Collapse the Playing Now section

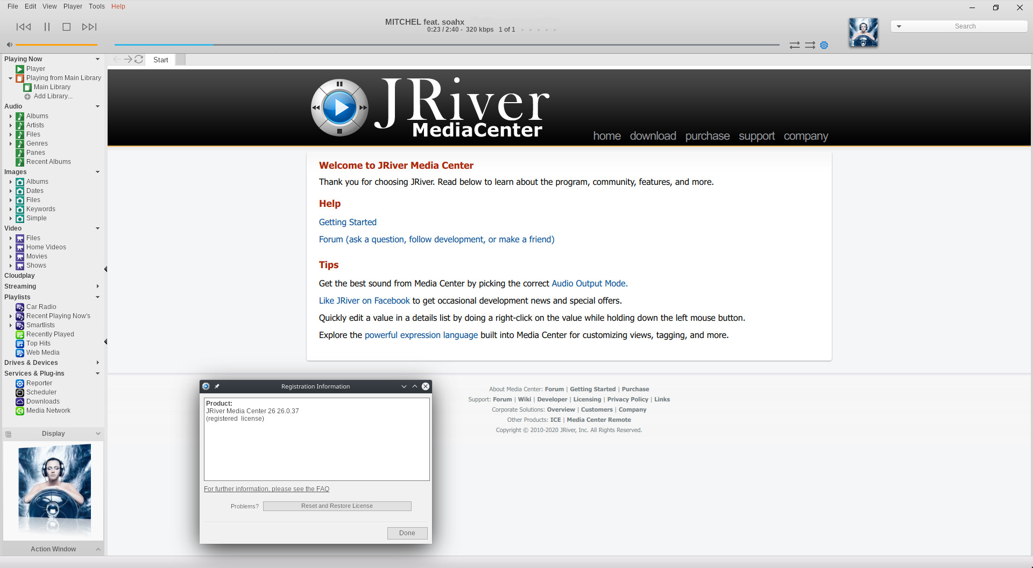pyautogui.click(x=97, y=59)
